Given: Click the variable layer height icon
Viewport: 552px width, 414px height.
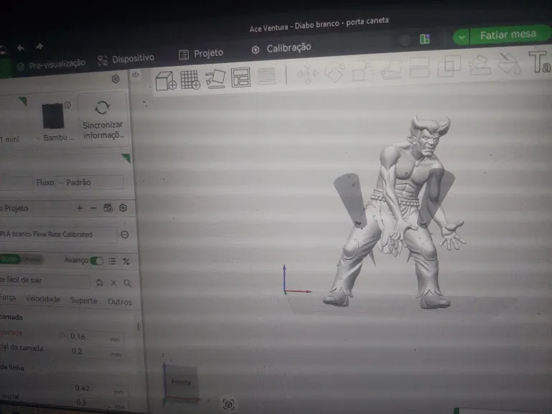Looking at the screenshot, I should (266, 75).
